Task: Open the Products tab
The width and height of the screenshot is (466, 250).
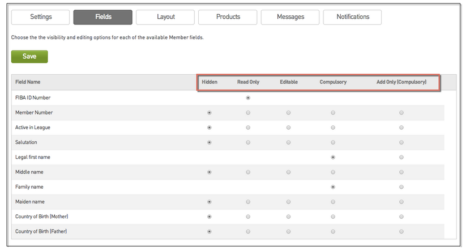Action: (x=228, y=17)
